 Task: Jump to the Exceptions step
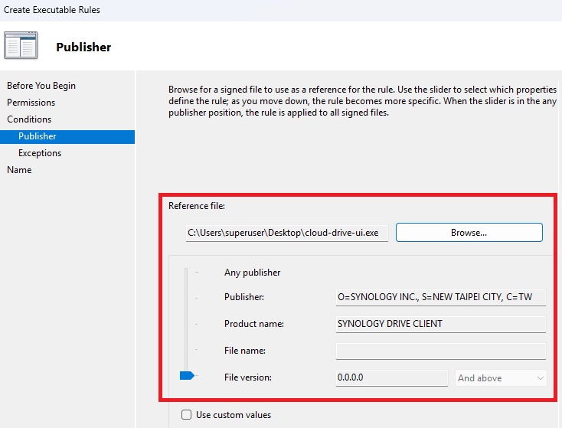click(40, 153)
